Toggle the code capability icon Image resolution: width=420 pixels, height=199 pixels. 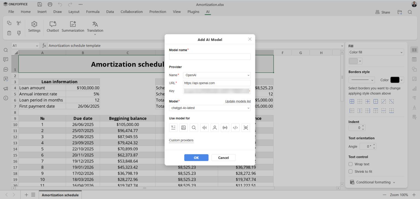(x=235, y=127)
